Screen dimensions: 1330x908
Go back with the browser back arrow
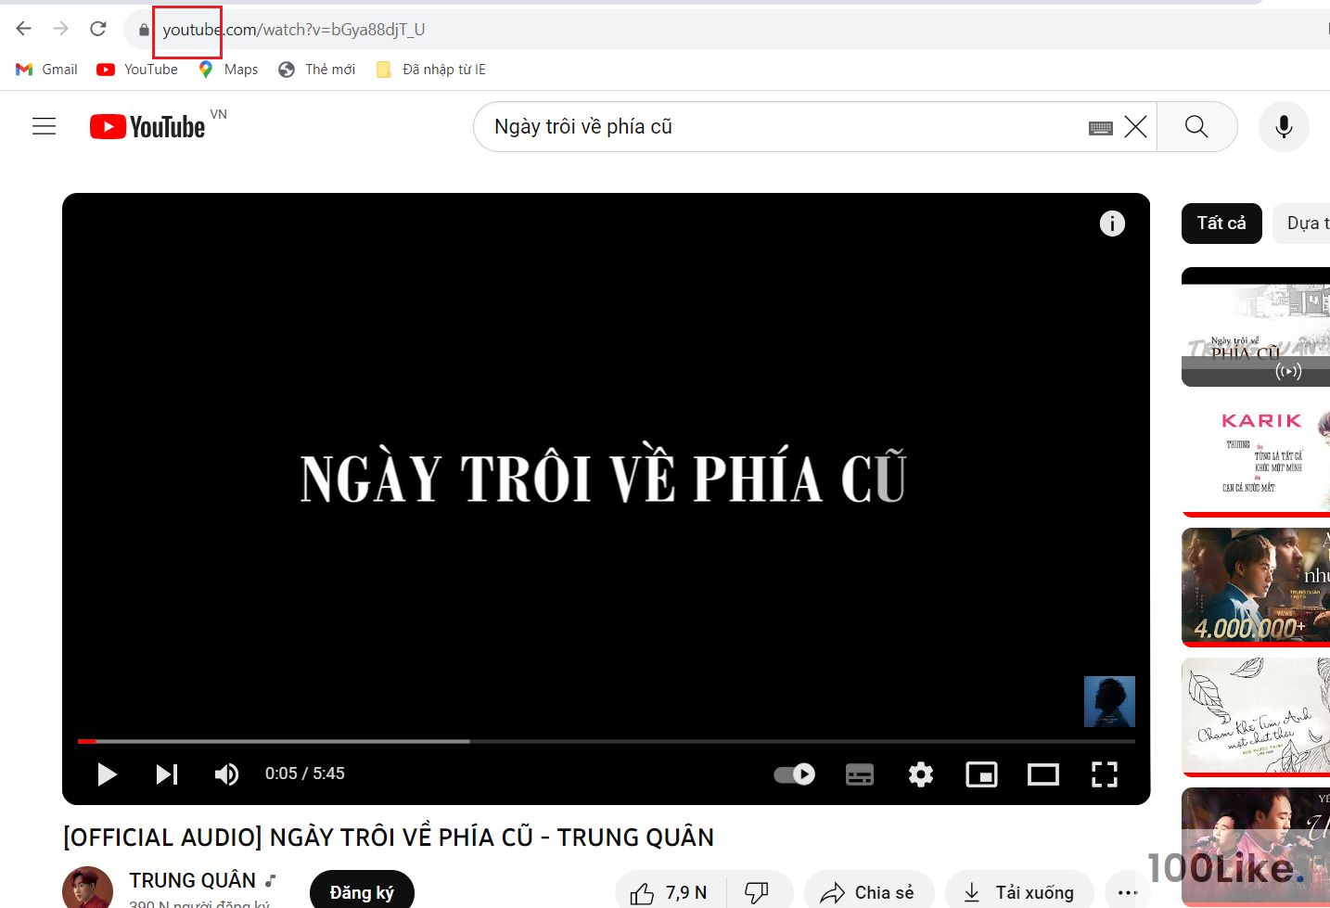coord(24,29)
